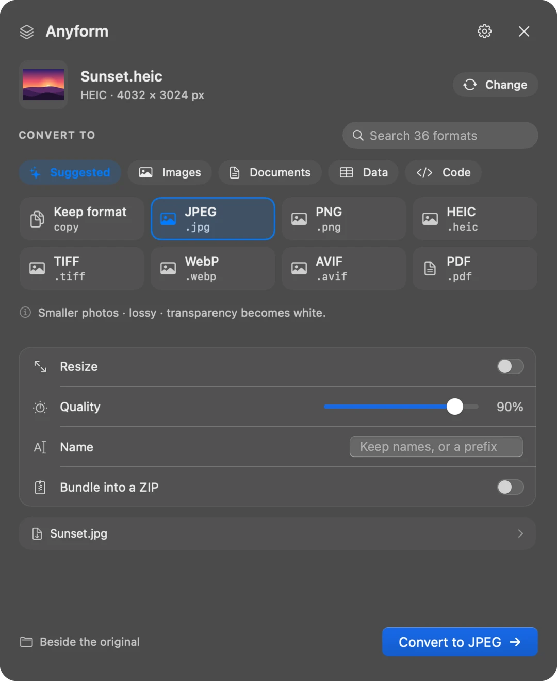
Task: Pick the PDF .pdf format tile
Action: [475, 268]
